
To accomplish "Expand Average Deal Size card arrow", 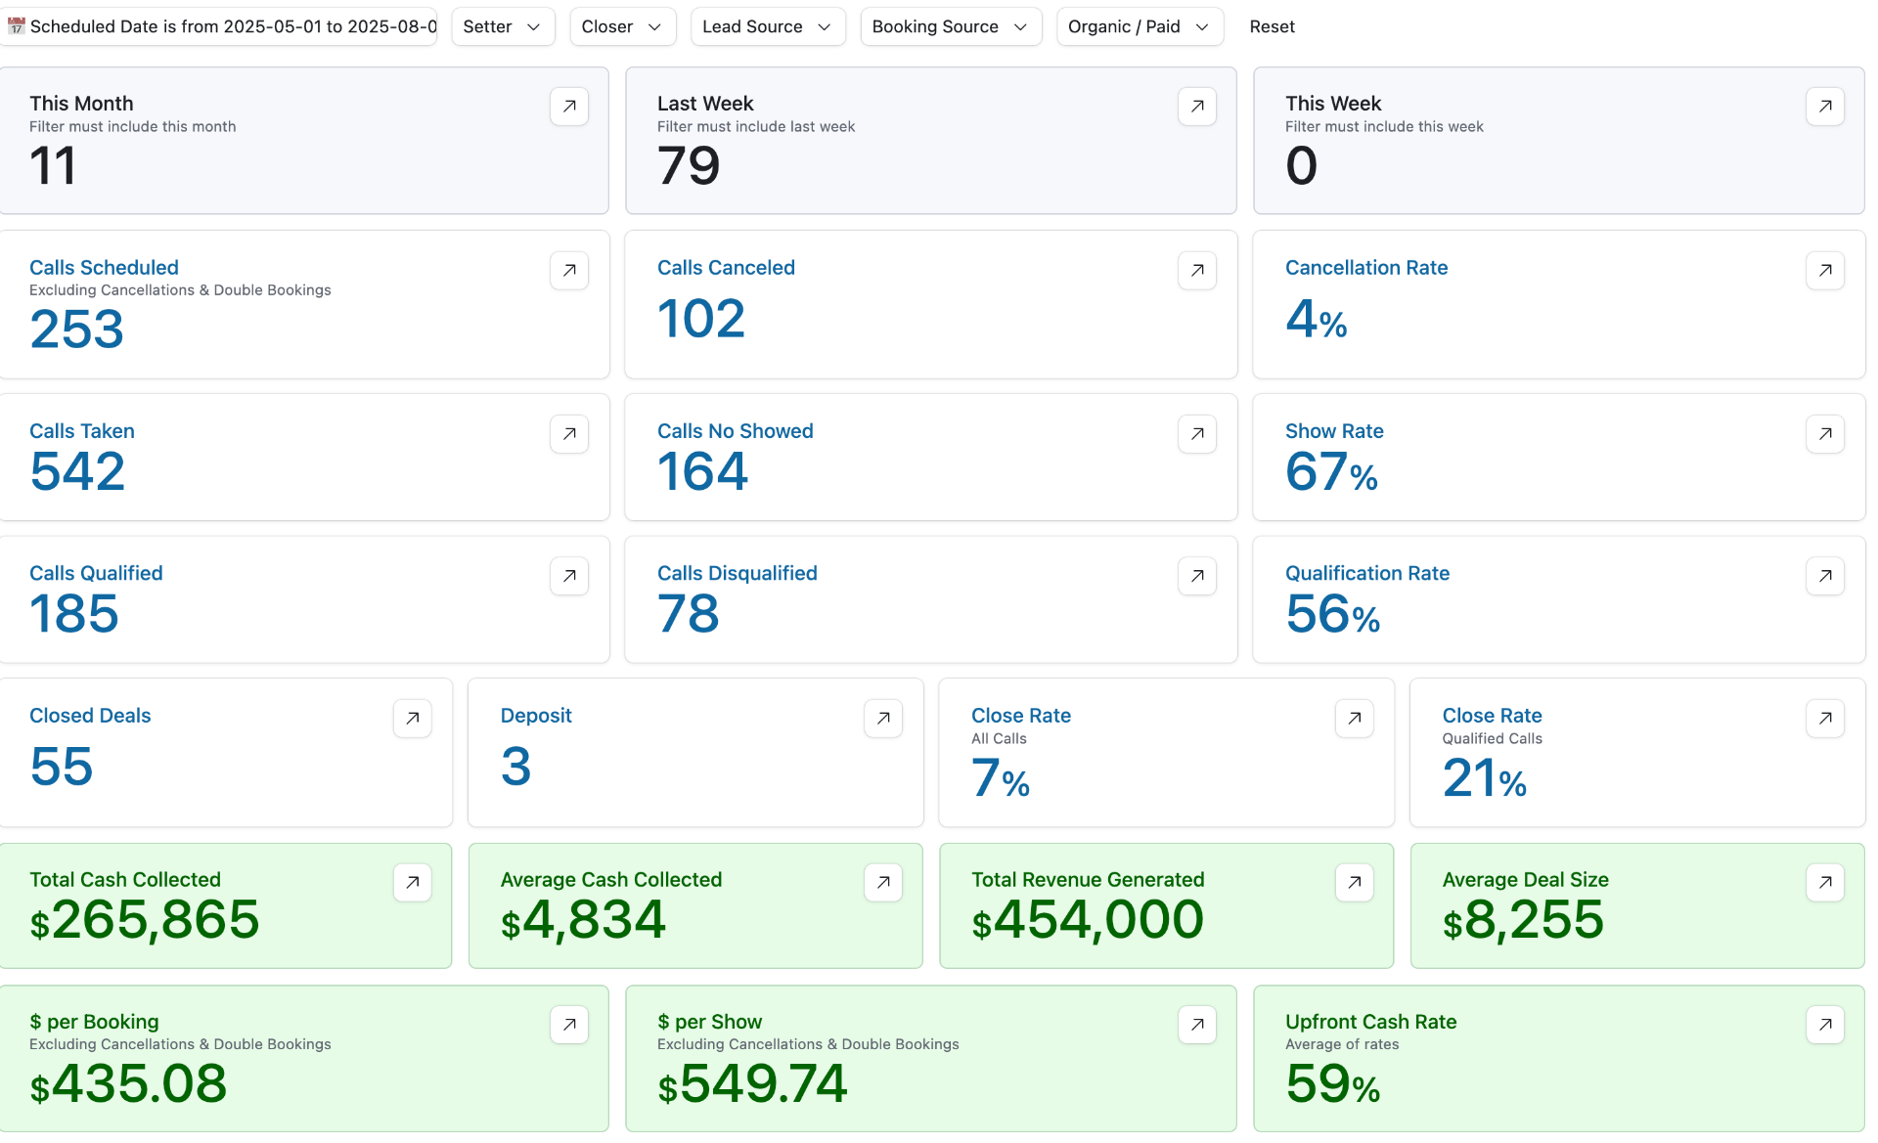I will coord(1825,883).
